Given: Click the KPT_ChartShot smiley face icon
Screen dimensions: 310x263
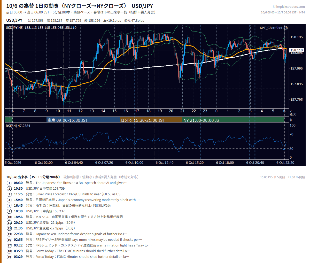Looking at the screenshot, I should click(285, 28).
